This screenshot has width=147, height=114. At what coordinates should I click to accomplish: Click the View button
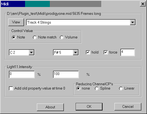coord(16,22)
